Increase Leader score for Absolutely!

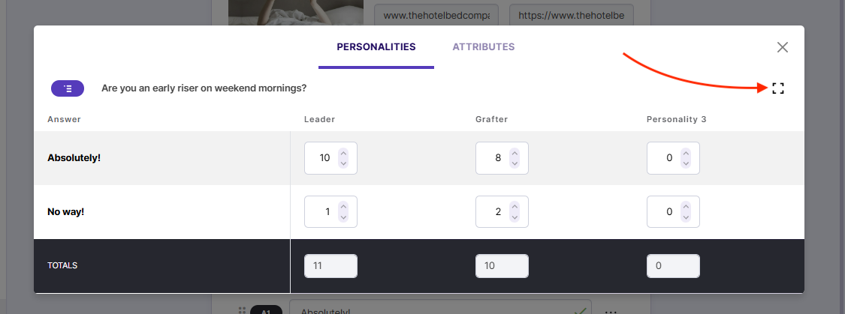343,153
